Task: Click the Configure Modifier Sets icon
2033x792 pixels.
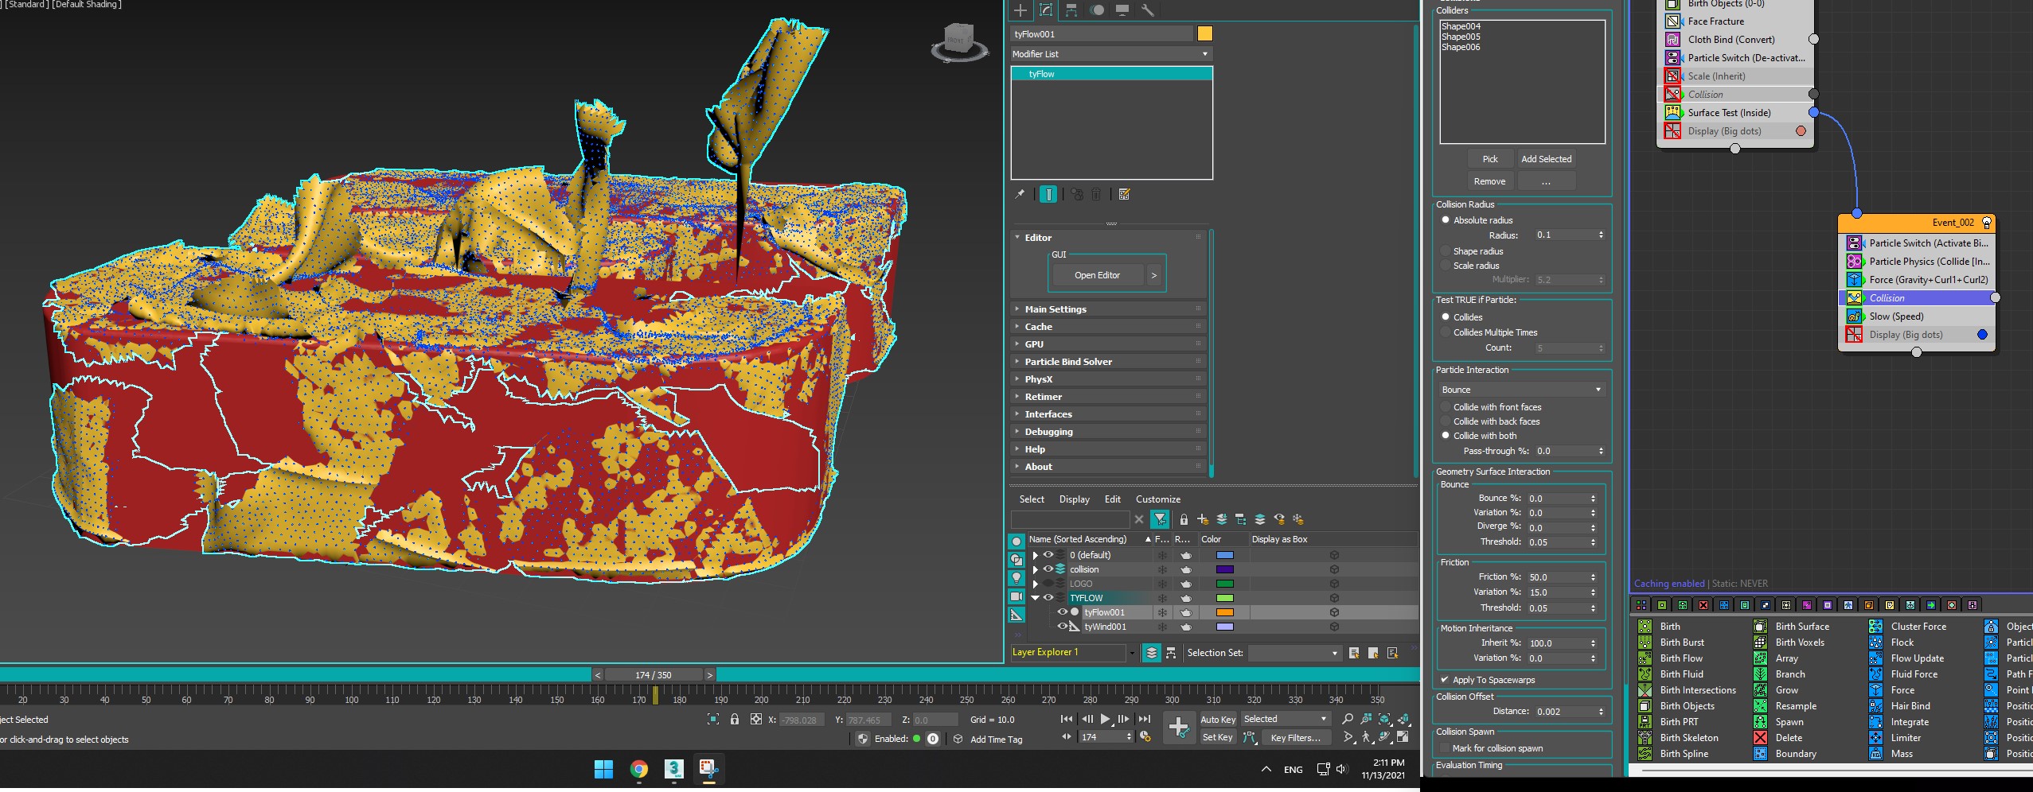Action: coord(1124,194)
